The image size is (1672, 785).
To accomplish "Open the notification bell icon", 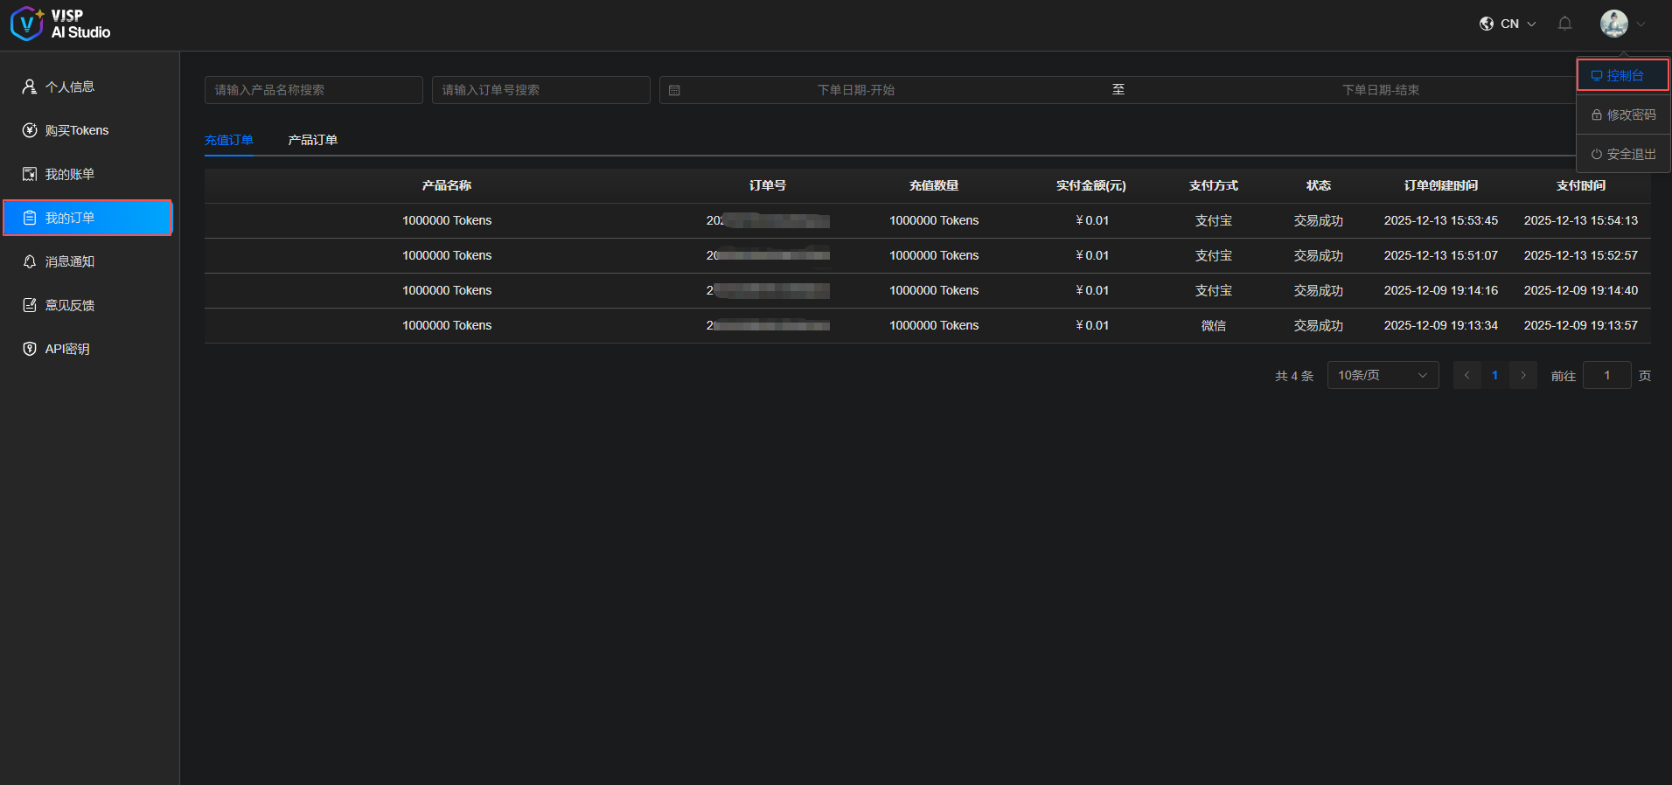I will (1564, 24).
